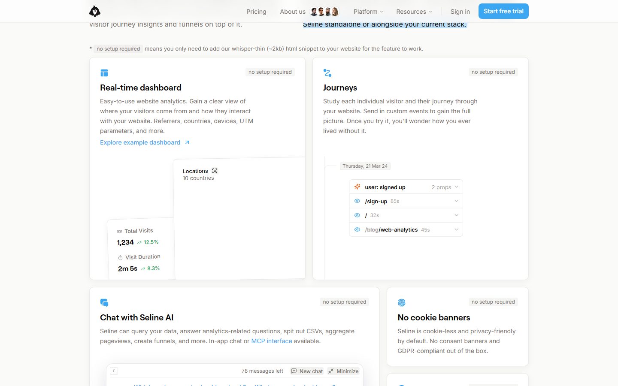The height and width of the screenshot is (386, 618).
Task: Click the Seline logo in the header
Action: [x=95, y=11]
